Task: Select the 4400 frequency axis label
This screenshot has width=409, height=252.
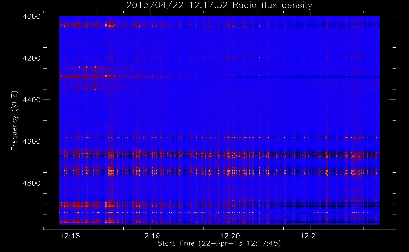Action: pyautogui.click(x=31, y=100)
